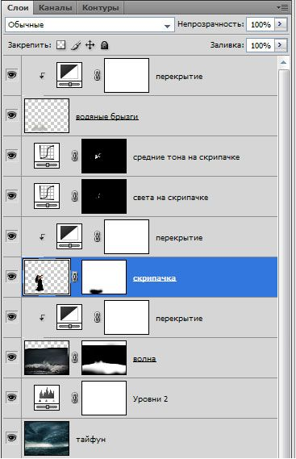Select mask of перекрытие clipped to волна

click(x=127, y=317)
